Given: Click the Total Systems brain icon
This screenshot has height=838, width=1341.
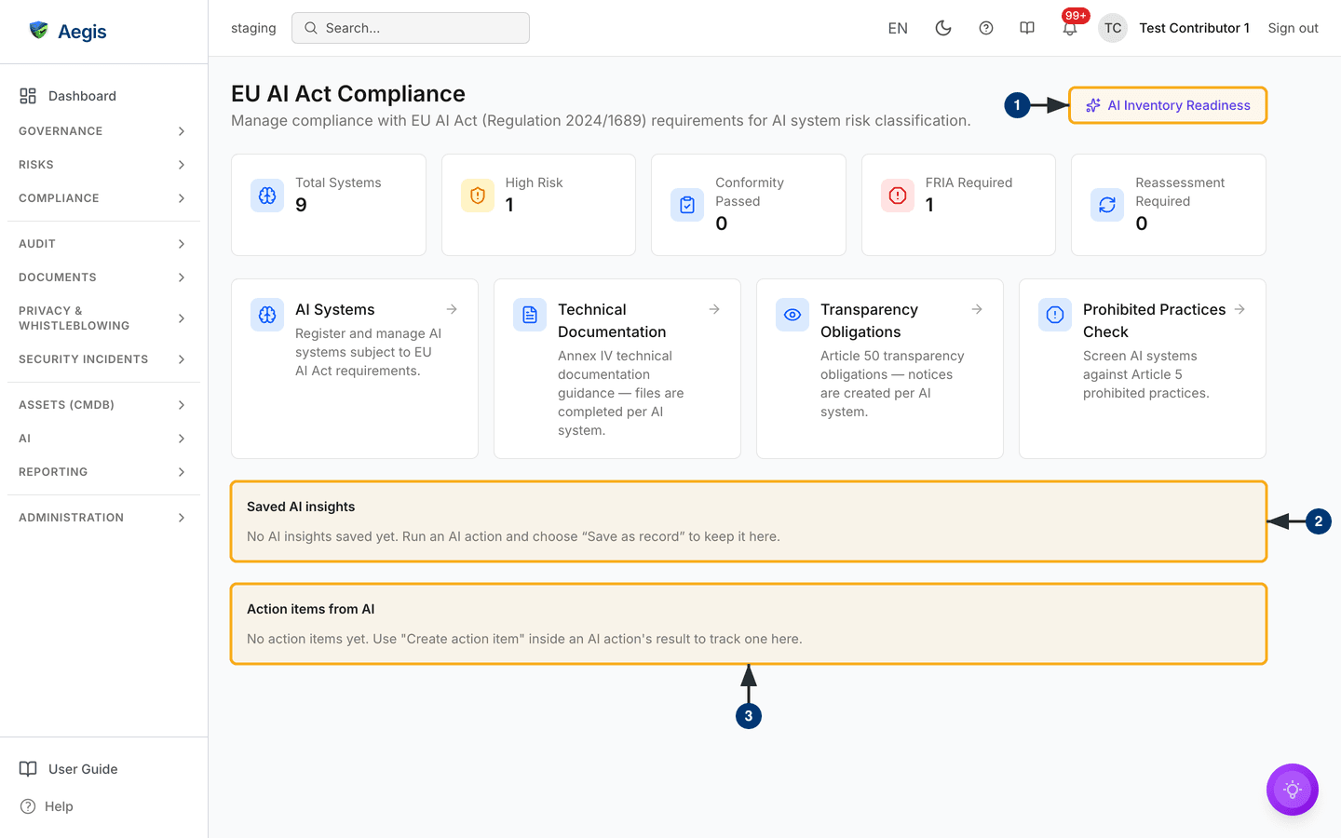Looking at the screenshot, I should (x=267, y=196).
